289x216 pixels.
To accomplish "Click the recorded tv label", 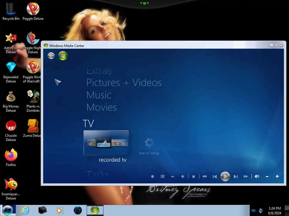I will pyautogui.click(x=113, y=160).
